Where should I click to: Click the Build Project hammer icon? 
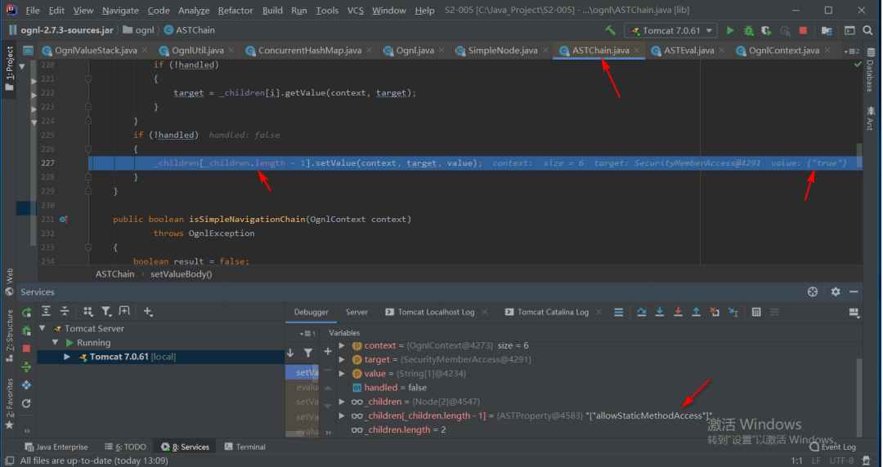click(x=611, y=30)
